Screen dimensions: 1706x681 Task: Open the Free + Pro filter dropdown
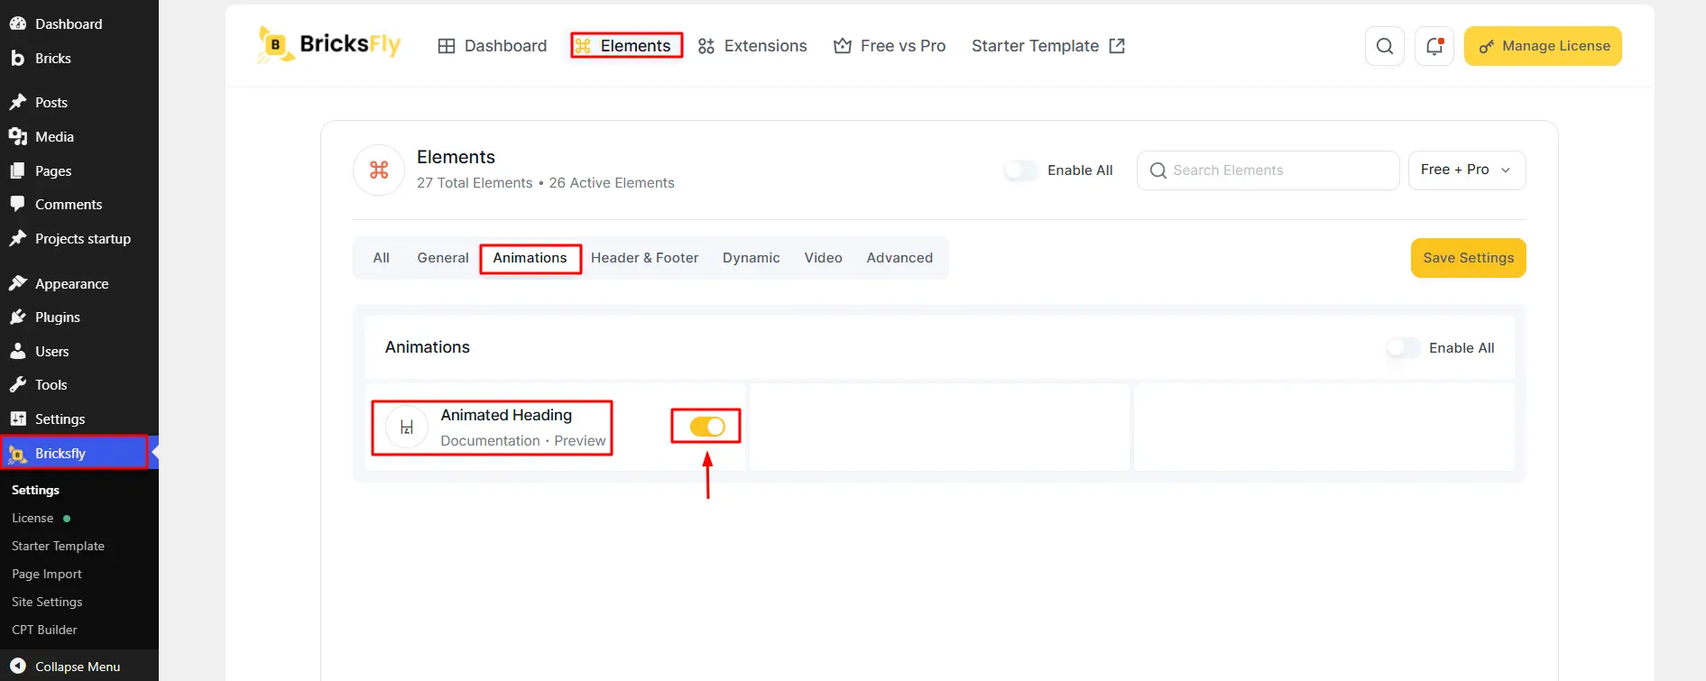coord(1467,170)
